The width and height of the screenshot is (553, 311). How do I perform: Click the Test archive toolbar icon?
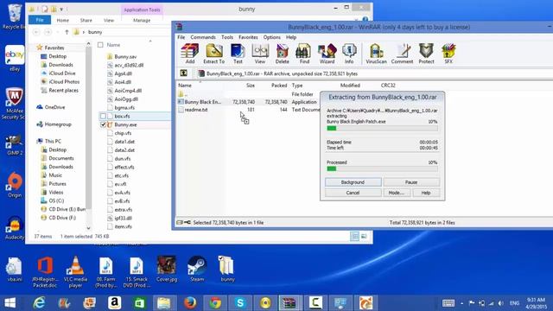pyautogui.click(x=238, y=54)
